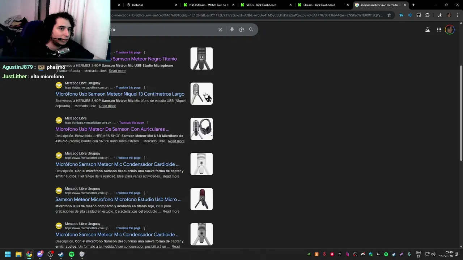463x260 pixels.
Task: Open the Discord taskbar icon
Action: [x=40, y=254]
